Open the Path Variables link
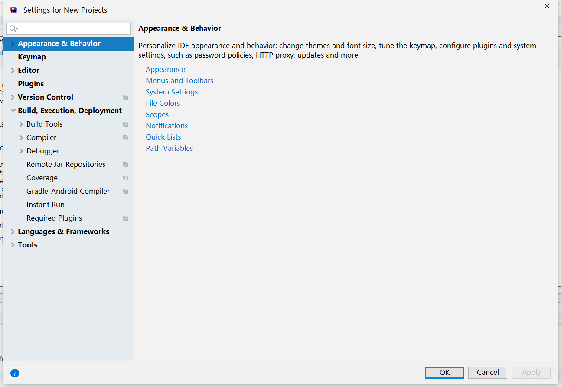The image size is (561, 387). click(x=169, y=148)
